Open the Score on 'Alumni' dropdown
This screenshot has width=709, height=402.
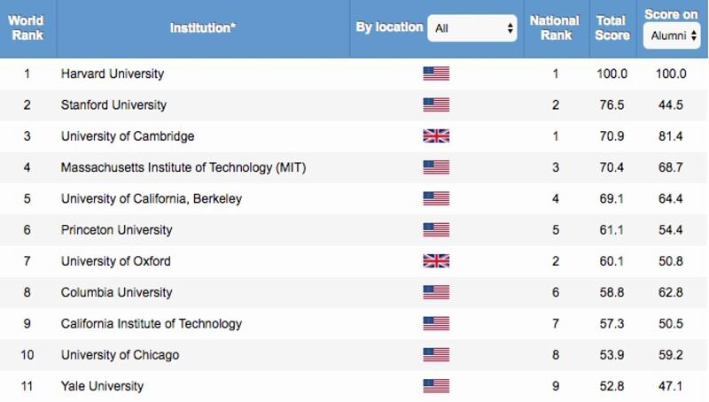pyautogui.click(x=674, y=35)
